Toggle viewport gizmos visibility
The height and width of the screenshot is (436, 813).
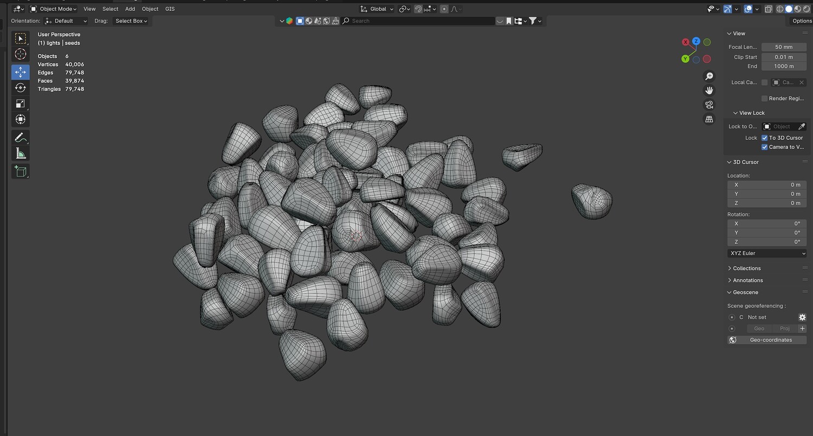(x=727, y=9)
